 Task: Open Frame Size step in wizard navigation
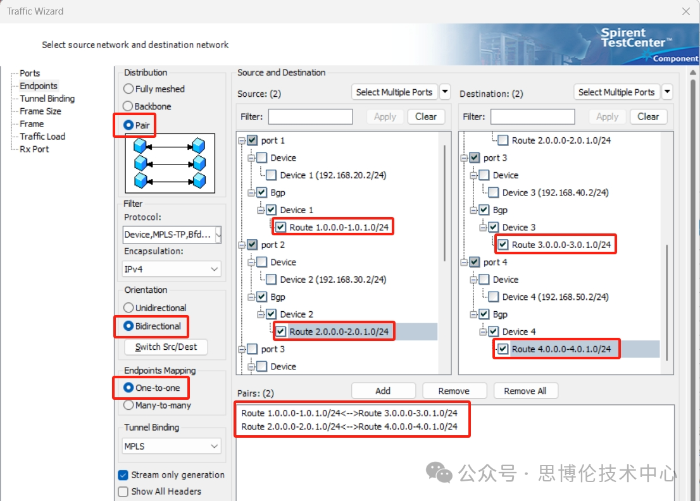coord(41,111)
